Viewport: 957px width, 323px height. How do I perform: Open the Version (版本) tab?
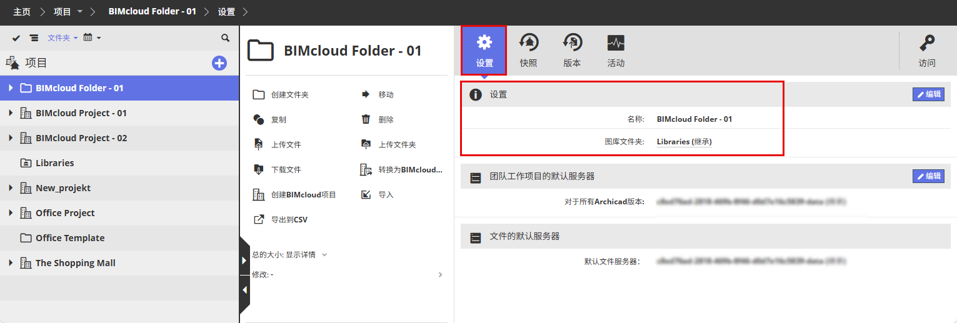572,51
